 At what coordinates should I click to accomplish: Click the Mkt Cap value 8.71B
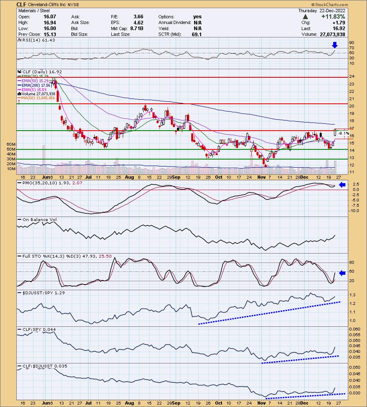(x=137, y=28)
